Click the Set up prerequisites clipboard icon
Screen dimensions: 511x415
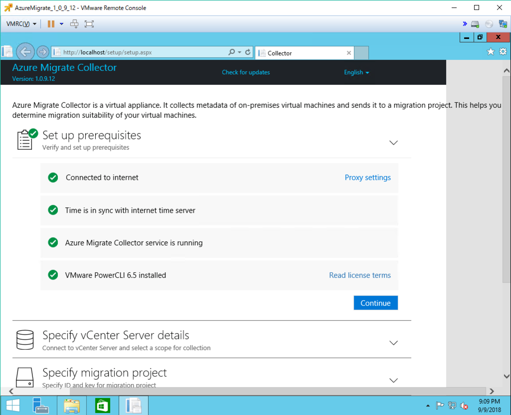27,139
